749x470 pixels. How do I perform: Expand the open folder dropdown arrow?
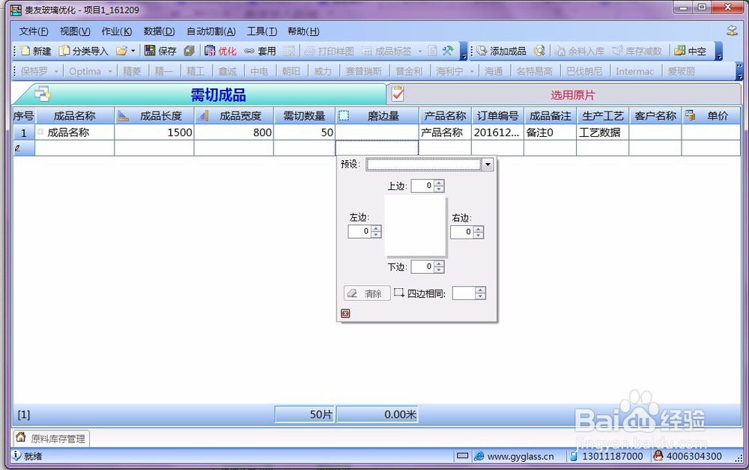click(x=133, y=51)
